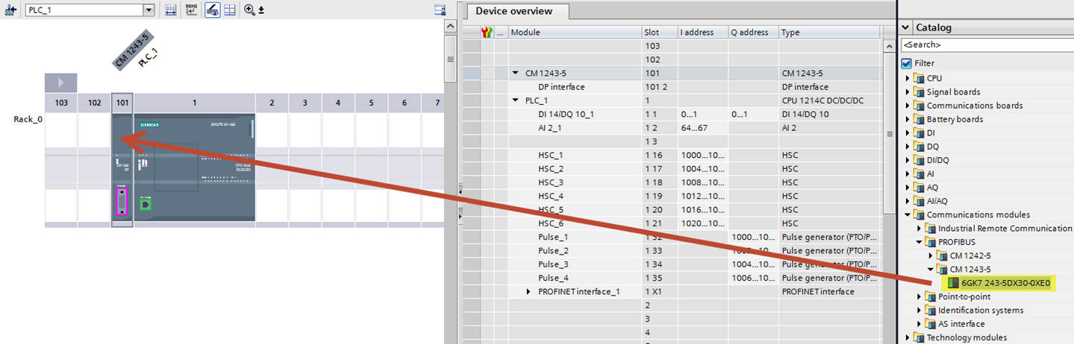Expand Industrial Remote Communication folder
The height and width of the screenshot is (344, 1074).
(x=920, y=229)
